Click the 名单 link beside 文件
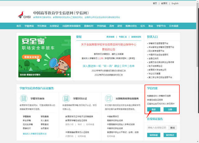This screenshot has height=143, width=199. 132,66
